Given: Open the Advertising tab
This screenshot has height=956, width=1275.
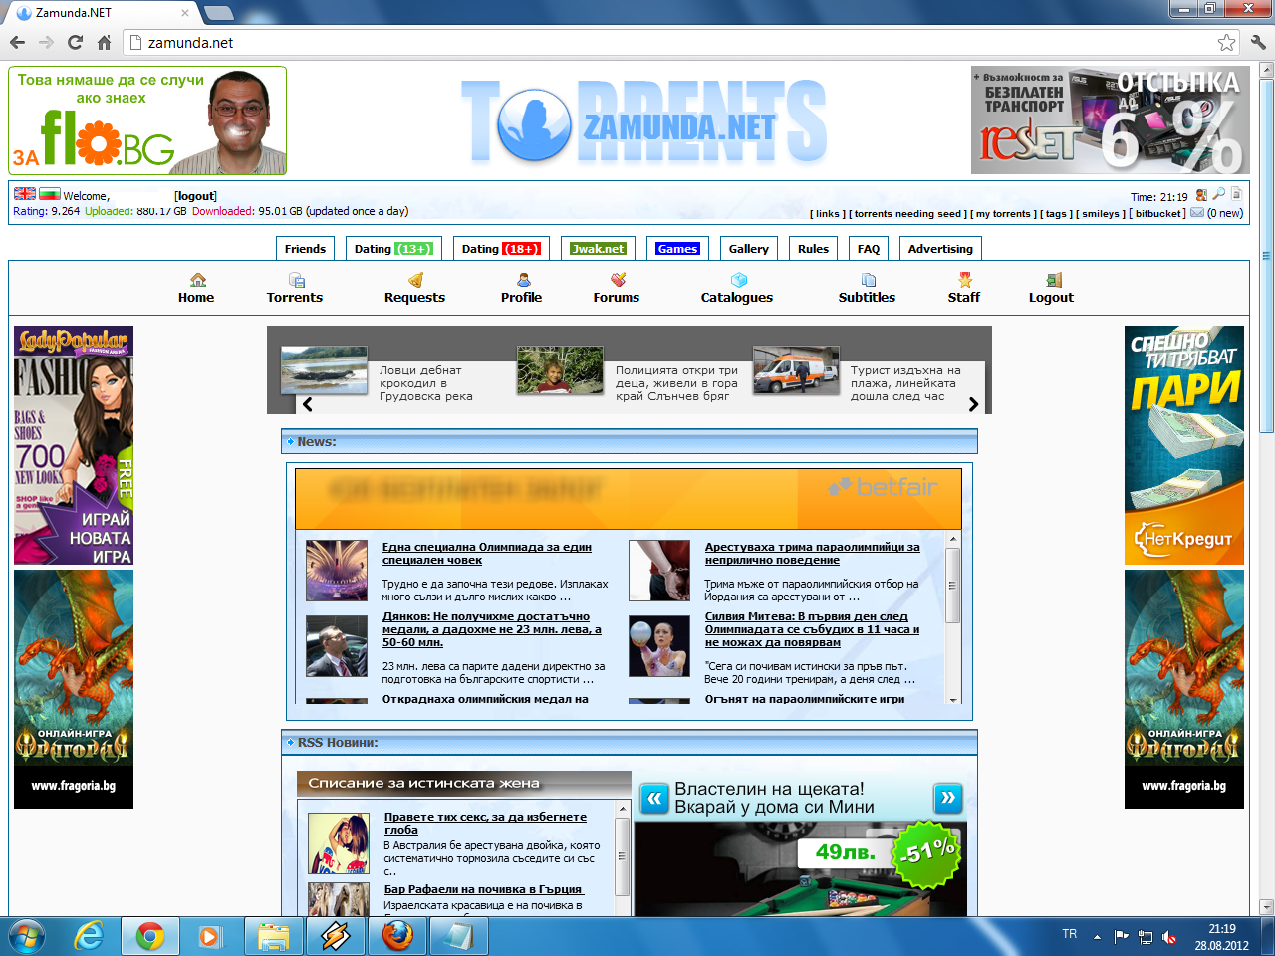Looking at the screenshot, I should 940,249.
